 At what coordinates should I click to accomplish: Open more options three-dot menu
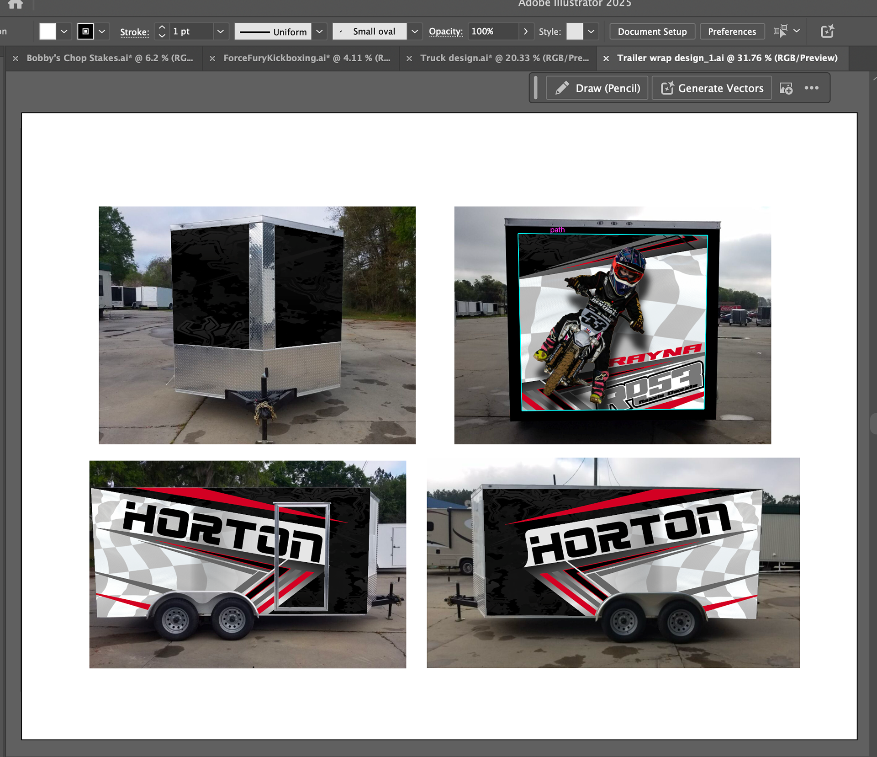(x=811, y=88)
